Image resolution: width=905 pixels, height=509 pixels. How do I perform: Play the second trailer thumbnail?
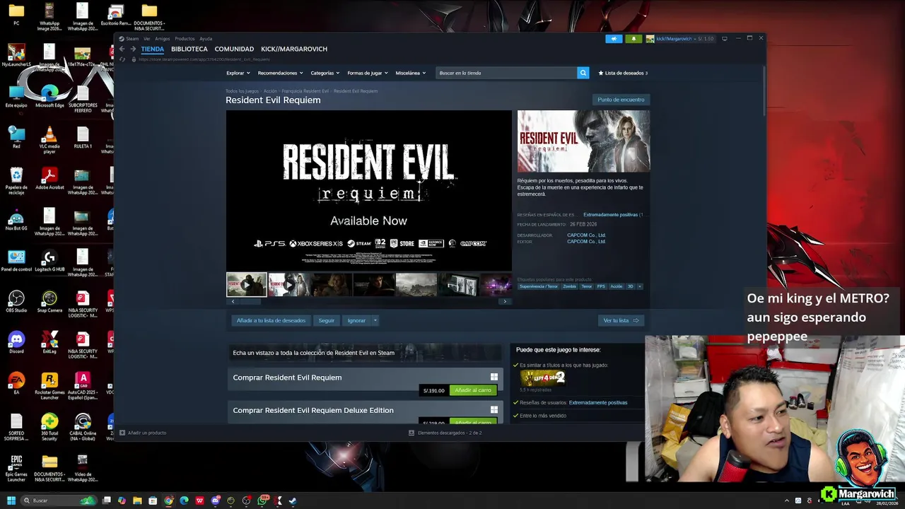coord(288,284)
